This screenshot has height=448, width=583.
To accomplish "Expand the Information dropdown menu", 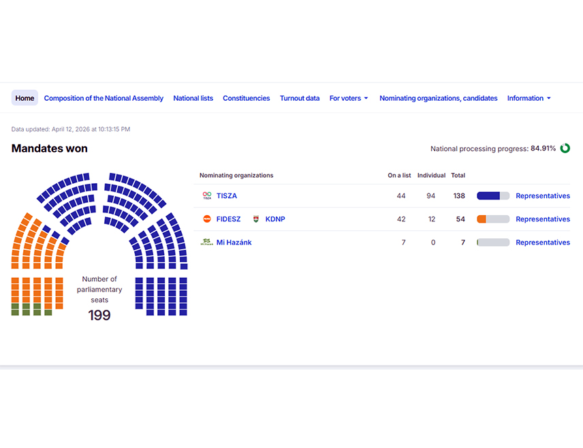I will (529, 98).
